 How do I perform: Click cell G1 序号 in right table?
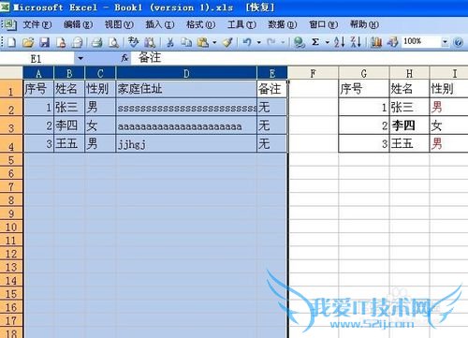(x=364, y=89)
